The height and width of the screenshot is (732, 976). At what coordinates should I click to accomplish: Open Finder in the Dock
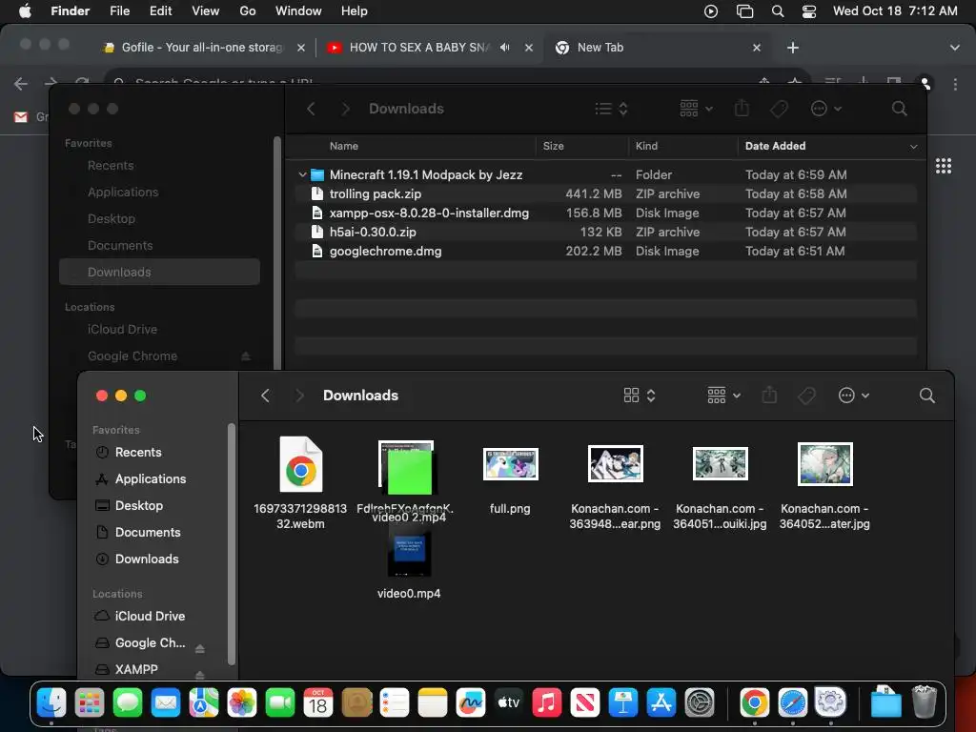coord(51,702)
